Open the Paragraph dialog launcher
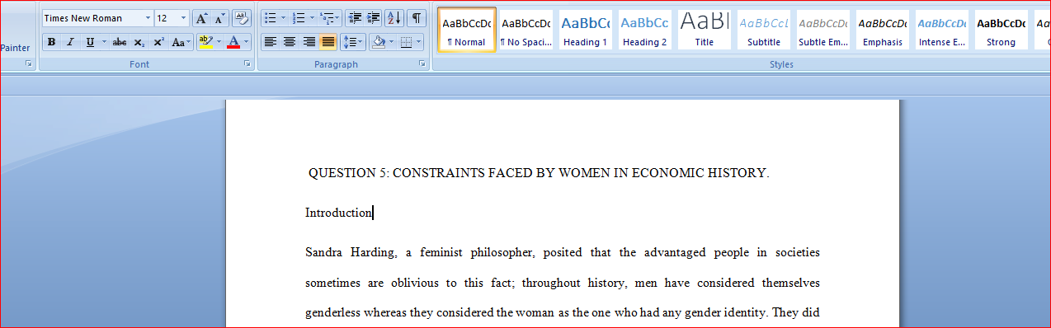This screenshot has width=1051, height=328. tap(422, 63)
